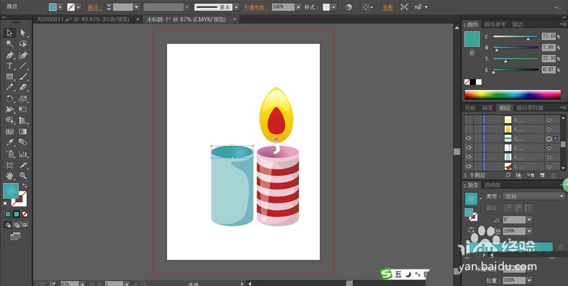The height and width of the screenshot is (286, 568).
Task: Select the Hand tool
Action: [10, 176]
